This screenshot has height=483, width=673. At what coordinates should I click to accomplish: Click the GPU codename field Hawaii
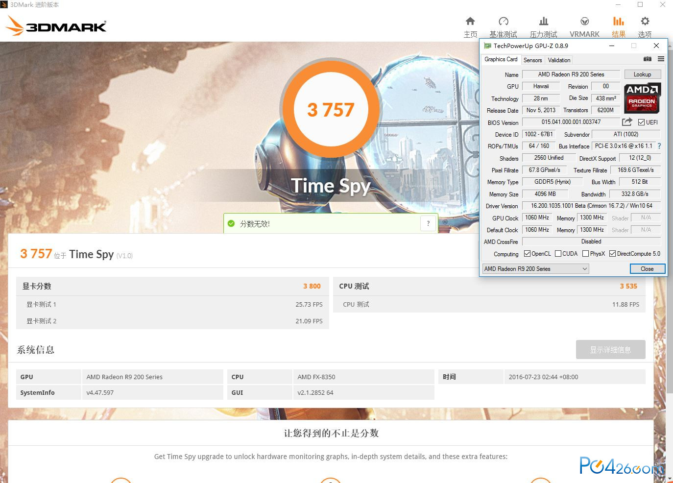541,86
